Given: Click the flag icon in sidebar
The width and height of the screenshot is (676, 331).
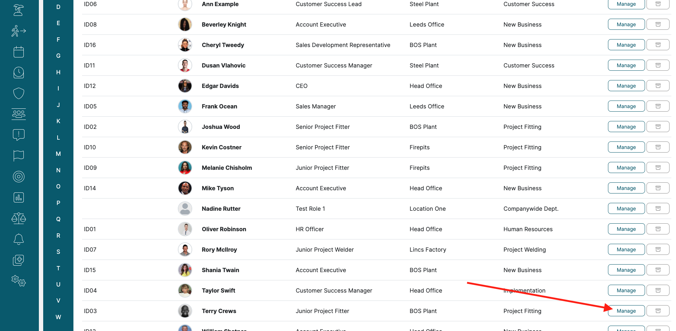Looking at the screenshot, I should coord(19,156).
